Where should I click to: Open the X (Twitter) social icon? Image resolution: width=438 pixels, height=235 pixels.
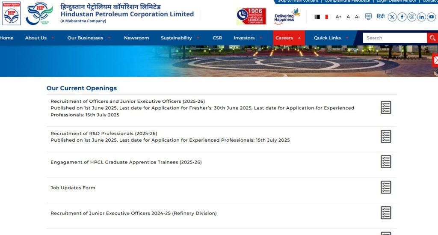pyautogui.click(x=392, y=17)
